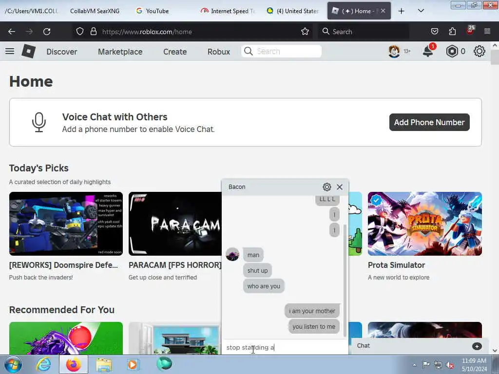This screenshot has width=499, height=374.
Task: Open Bacon chat settings gear
Action: pos(327,187)
